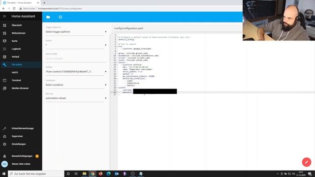The width and height of the screenshot is (315, 177).
Task: Open Firefox from the taskbar
Action: [100, 174]
